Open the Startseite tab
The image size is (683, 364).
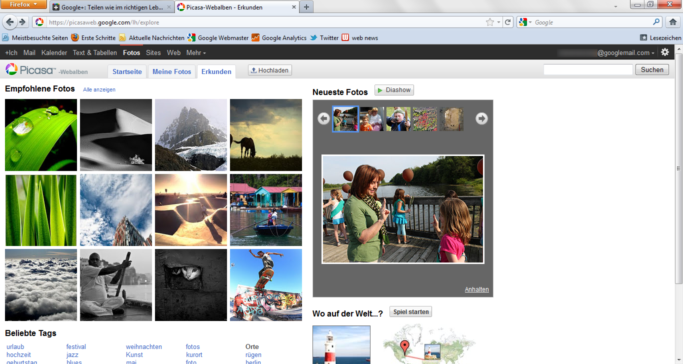click(x=127, y=71)
